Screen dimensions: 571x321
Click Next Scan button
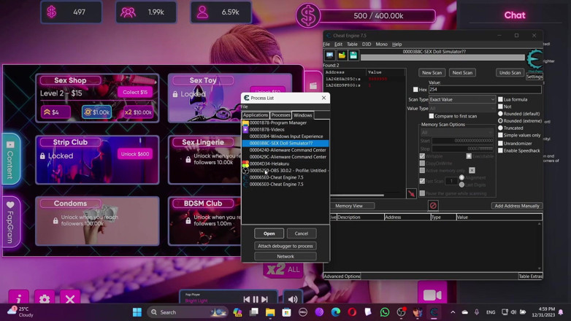(x=462, y=72)
